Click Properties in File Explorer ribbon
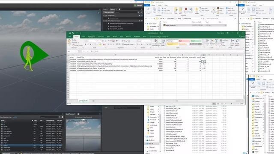This screenshot has width=274, height=154. click(x=214, y=10)
